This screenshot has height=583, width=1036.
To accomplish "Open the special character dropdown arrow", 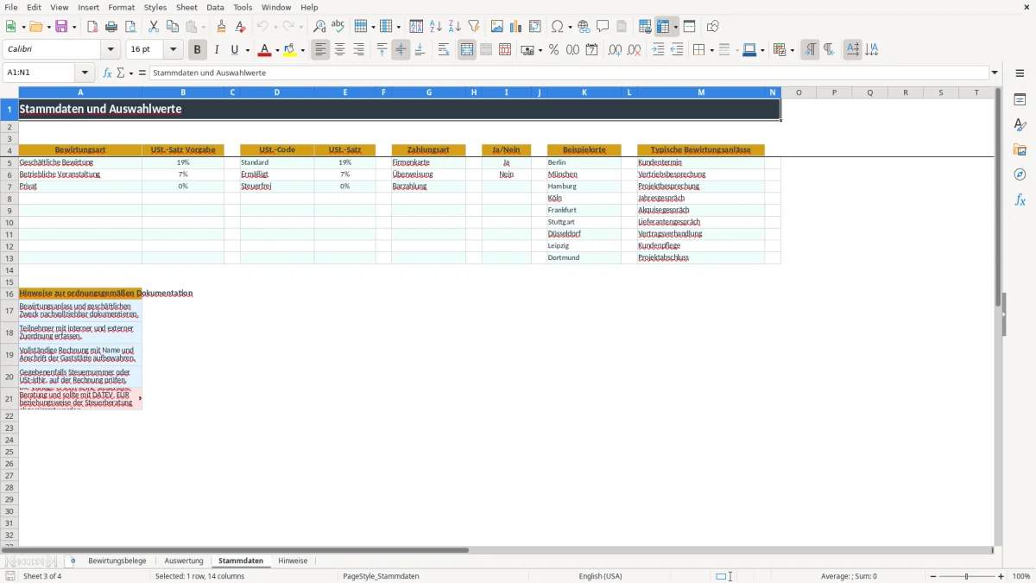I will pos(570,27).
